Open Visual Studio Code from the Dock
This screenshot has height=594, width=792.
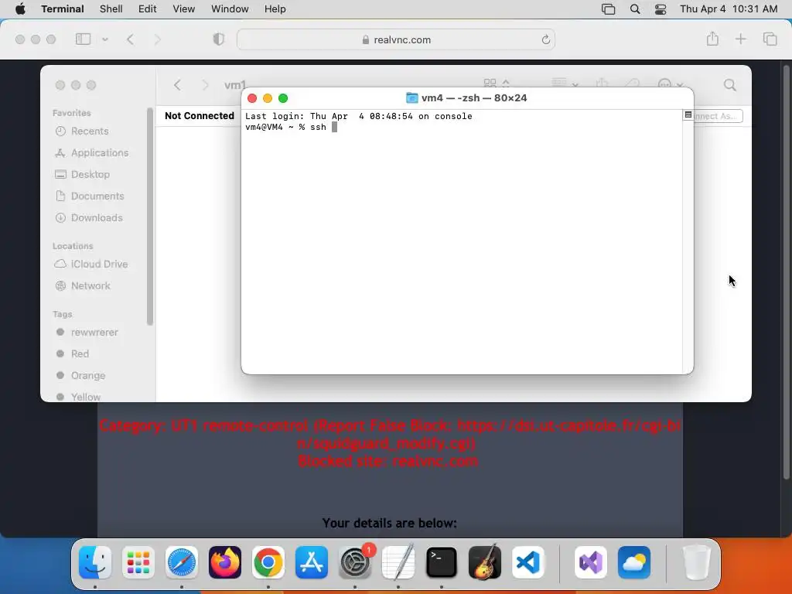pyautogui.click(x=528, y=562)
